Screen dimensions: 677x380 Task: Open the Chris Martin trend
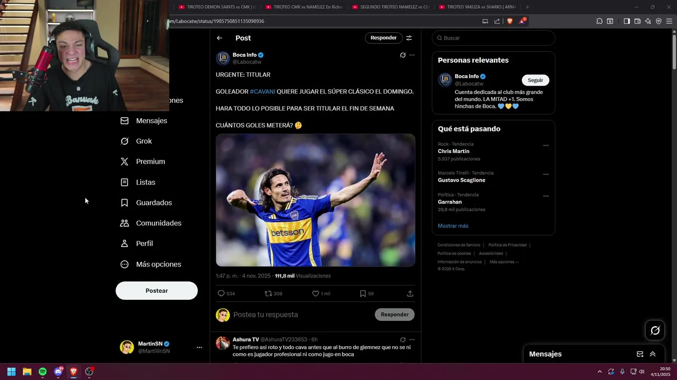[x=454, y=151]
